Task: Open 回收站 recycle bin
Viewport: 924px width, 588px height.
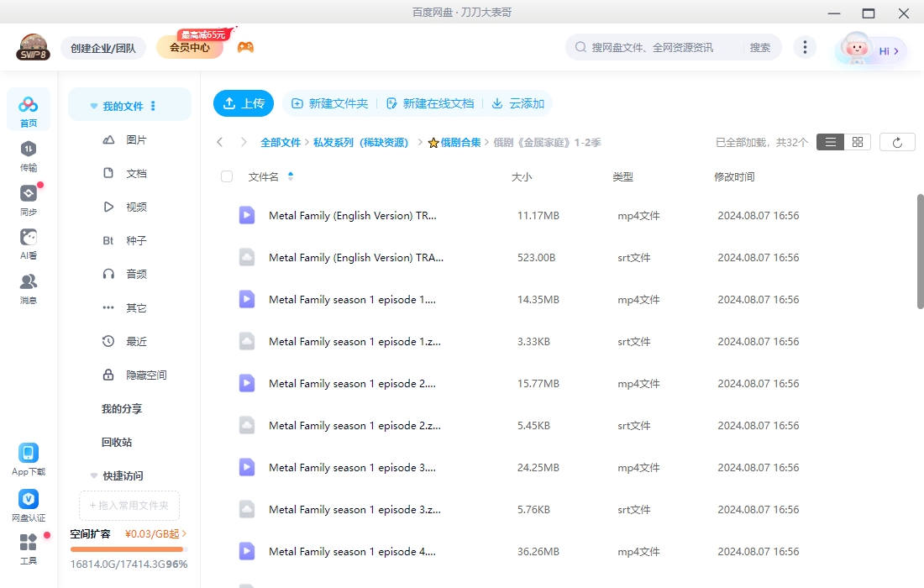Action: coord(117,442)
